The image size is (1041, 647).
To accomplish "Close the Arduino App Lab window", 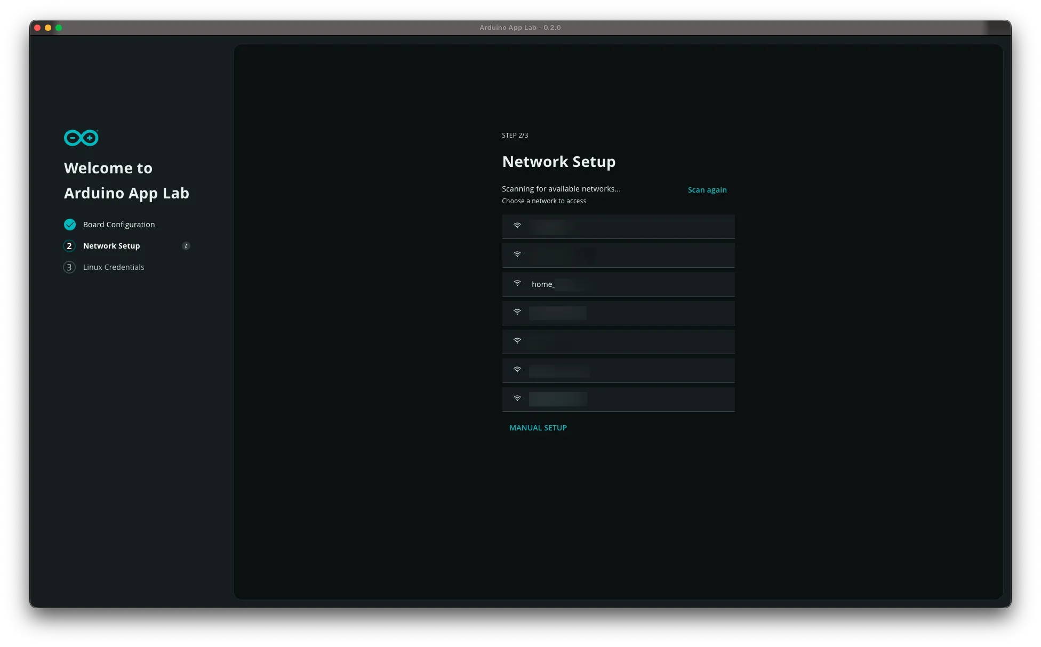I will tap(37, 28).
